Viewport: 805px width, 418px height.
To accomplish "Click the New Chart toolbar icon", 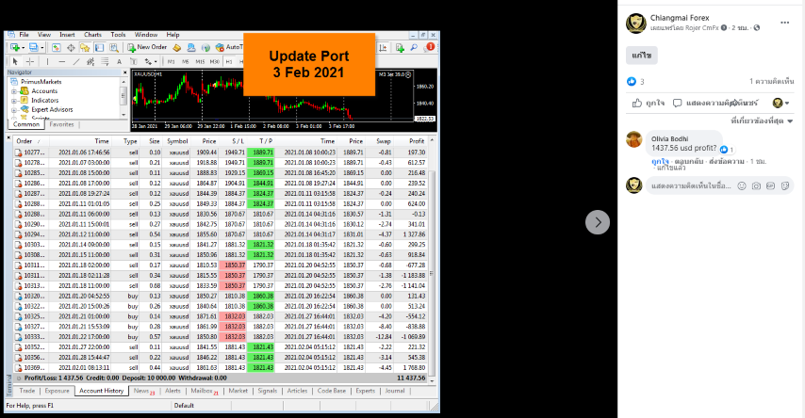I will (14, 47).
